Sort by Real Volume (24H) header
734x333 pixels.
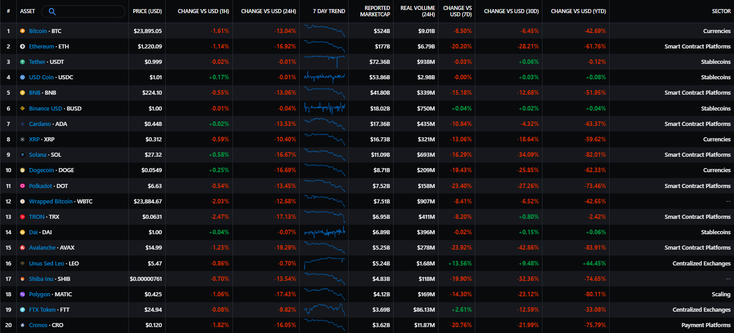click(418, 11)
